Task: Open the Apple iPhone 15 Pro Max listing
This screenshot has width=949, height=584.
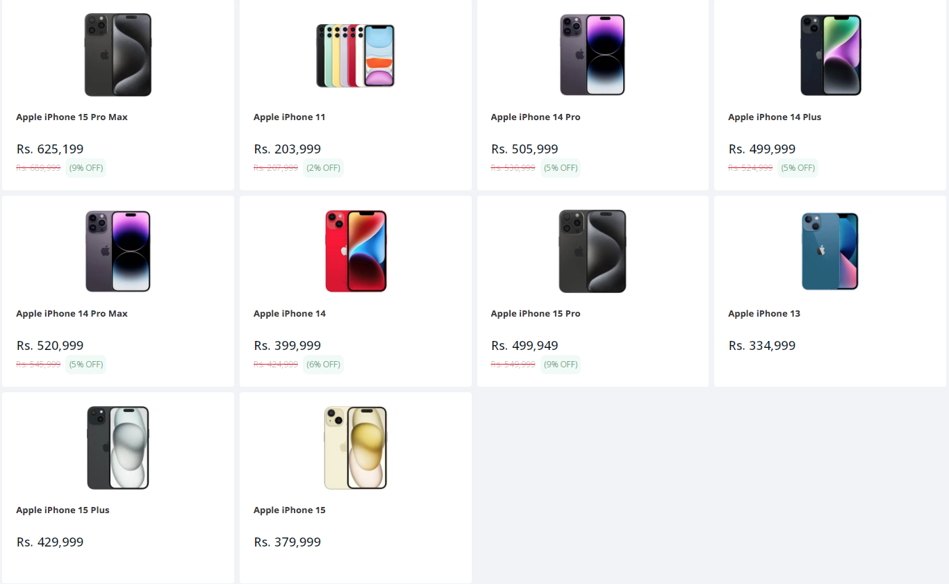Action: [x=72, y=117]
